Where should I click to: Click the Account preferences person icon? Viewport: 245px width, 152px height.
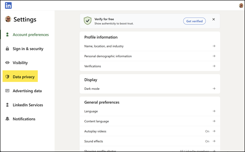click(7, 35)
